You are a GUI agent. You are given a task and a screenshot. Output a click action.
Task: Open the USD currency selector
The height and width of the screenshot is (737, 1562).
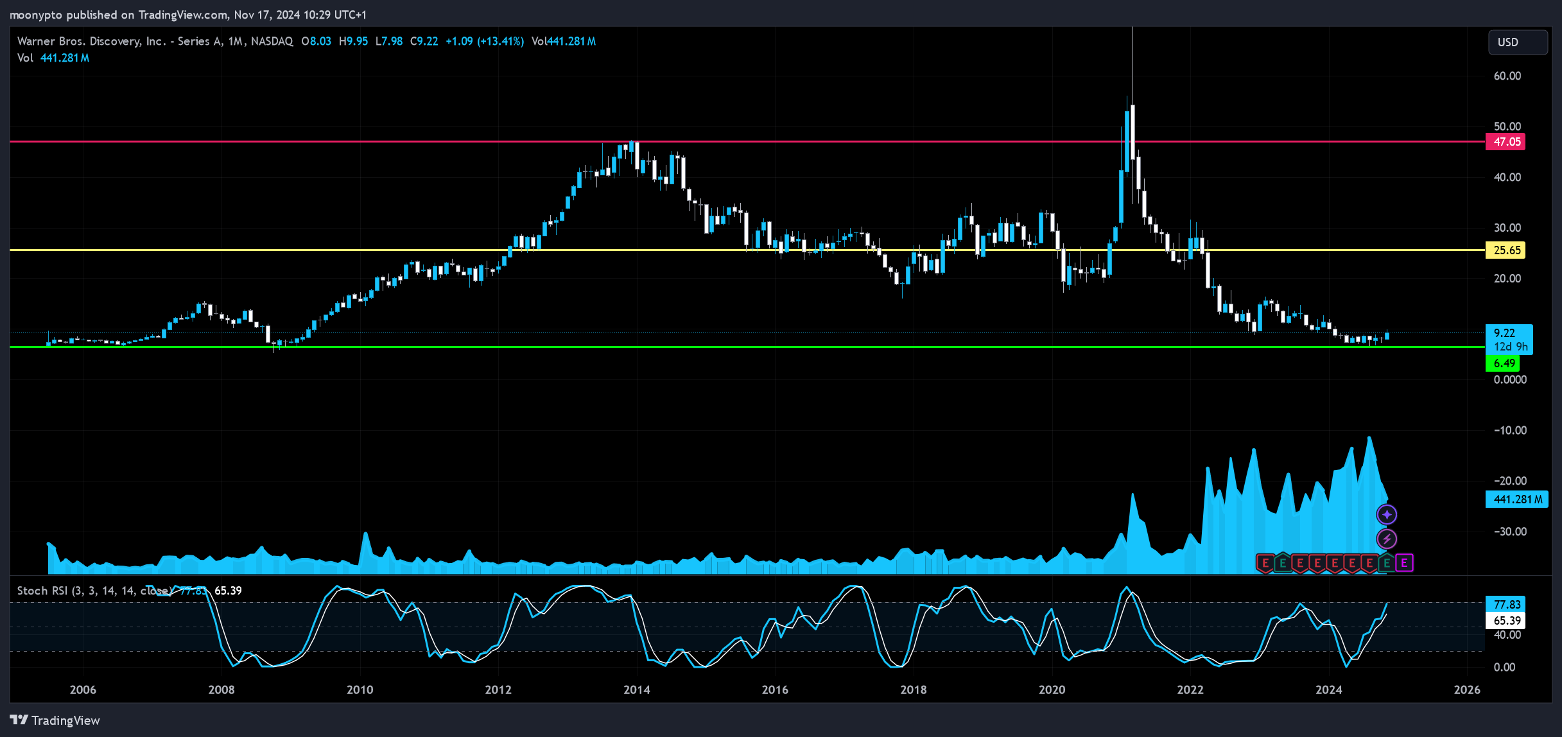pyautogui.click(x=1517, y=42)
